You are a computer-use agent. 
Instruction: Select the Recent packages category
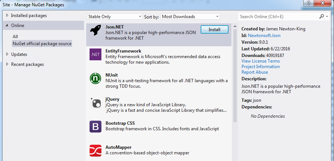pyautogui.click(x=27, y=64)
